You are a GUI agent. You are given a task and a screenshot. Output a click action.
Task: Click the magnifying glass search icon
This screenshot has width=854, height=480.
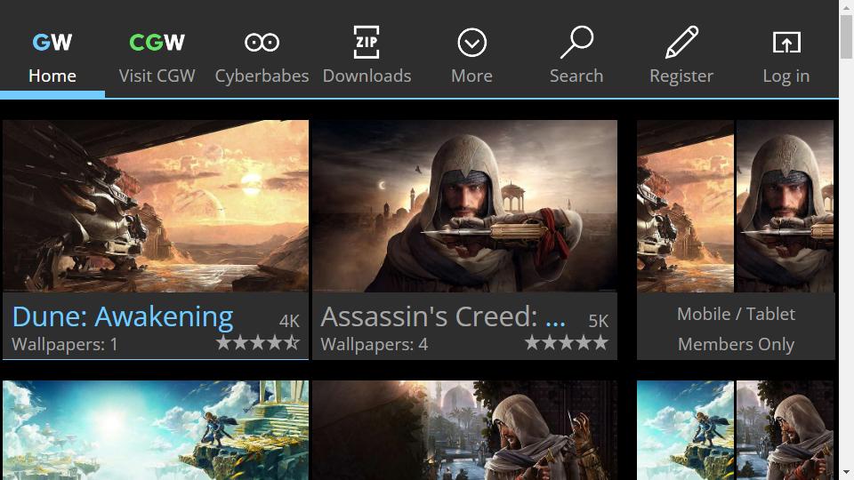click(576, 42)
